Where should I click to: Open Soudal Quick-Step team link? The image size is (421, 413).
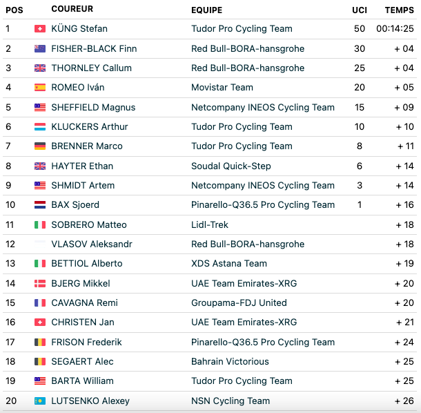point(231,166)
